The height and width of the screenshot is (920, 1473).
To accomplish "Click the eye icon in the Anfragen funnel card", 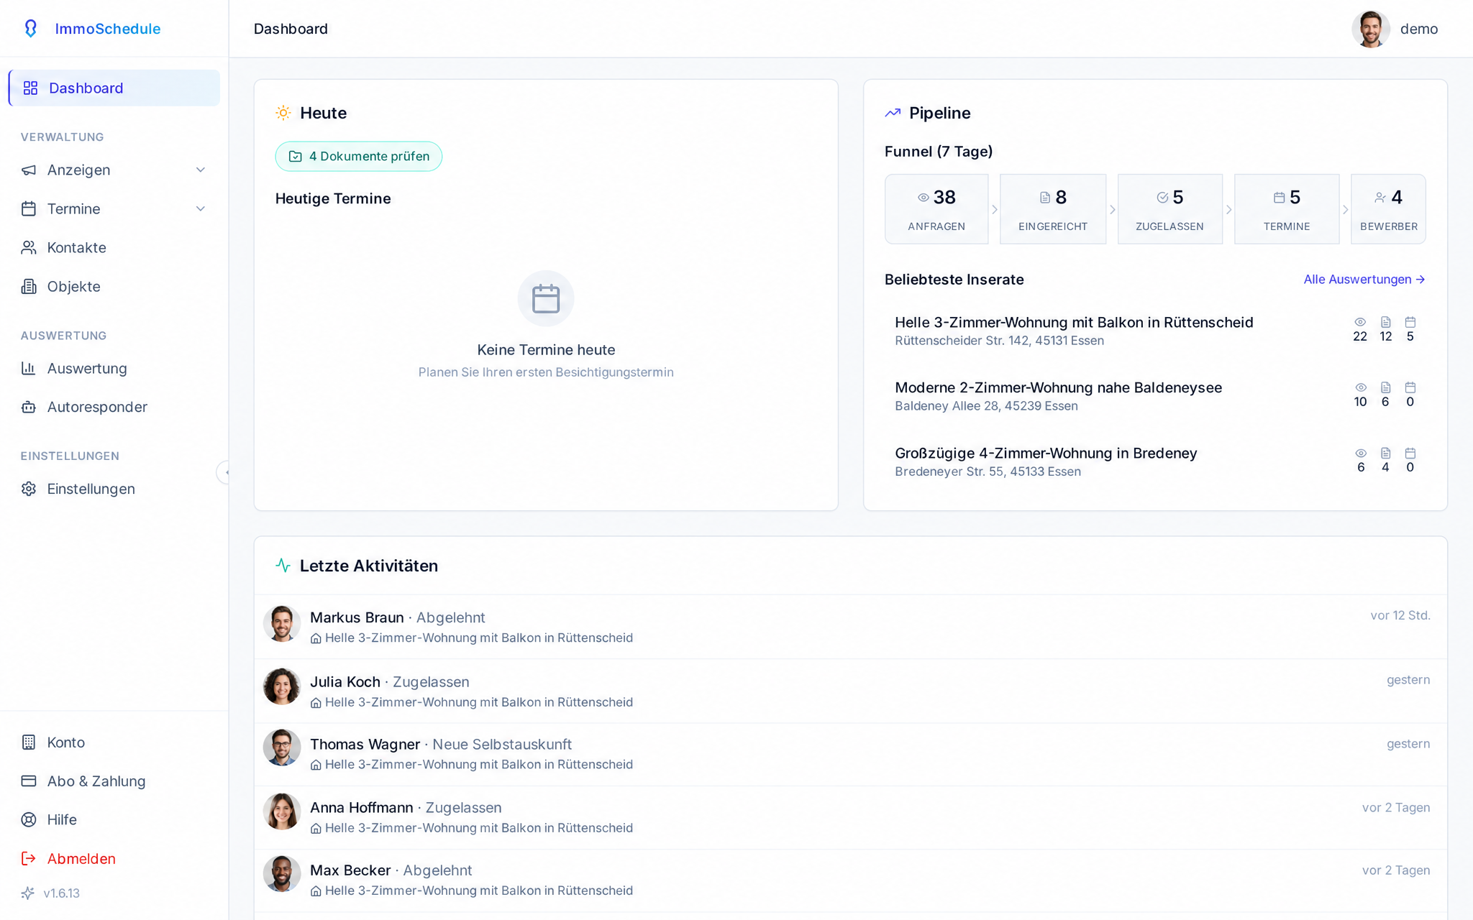I will click(924, 198).
